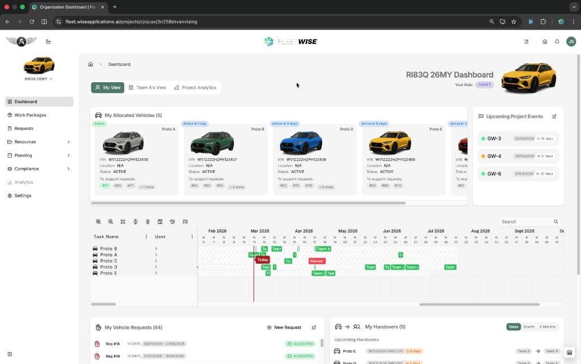
Task: Fit Gantt chart to screen icon
Action: pos(123,222)
